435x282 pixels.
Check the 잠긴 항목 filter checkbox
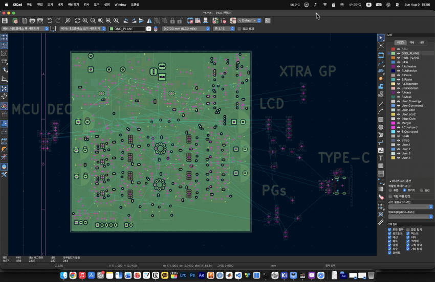(x=408, y=230)
